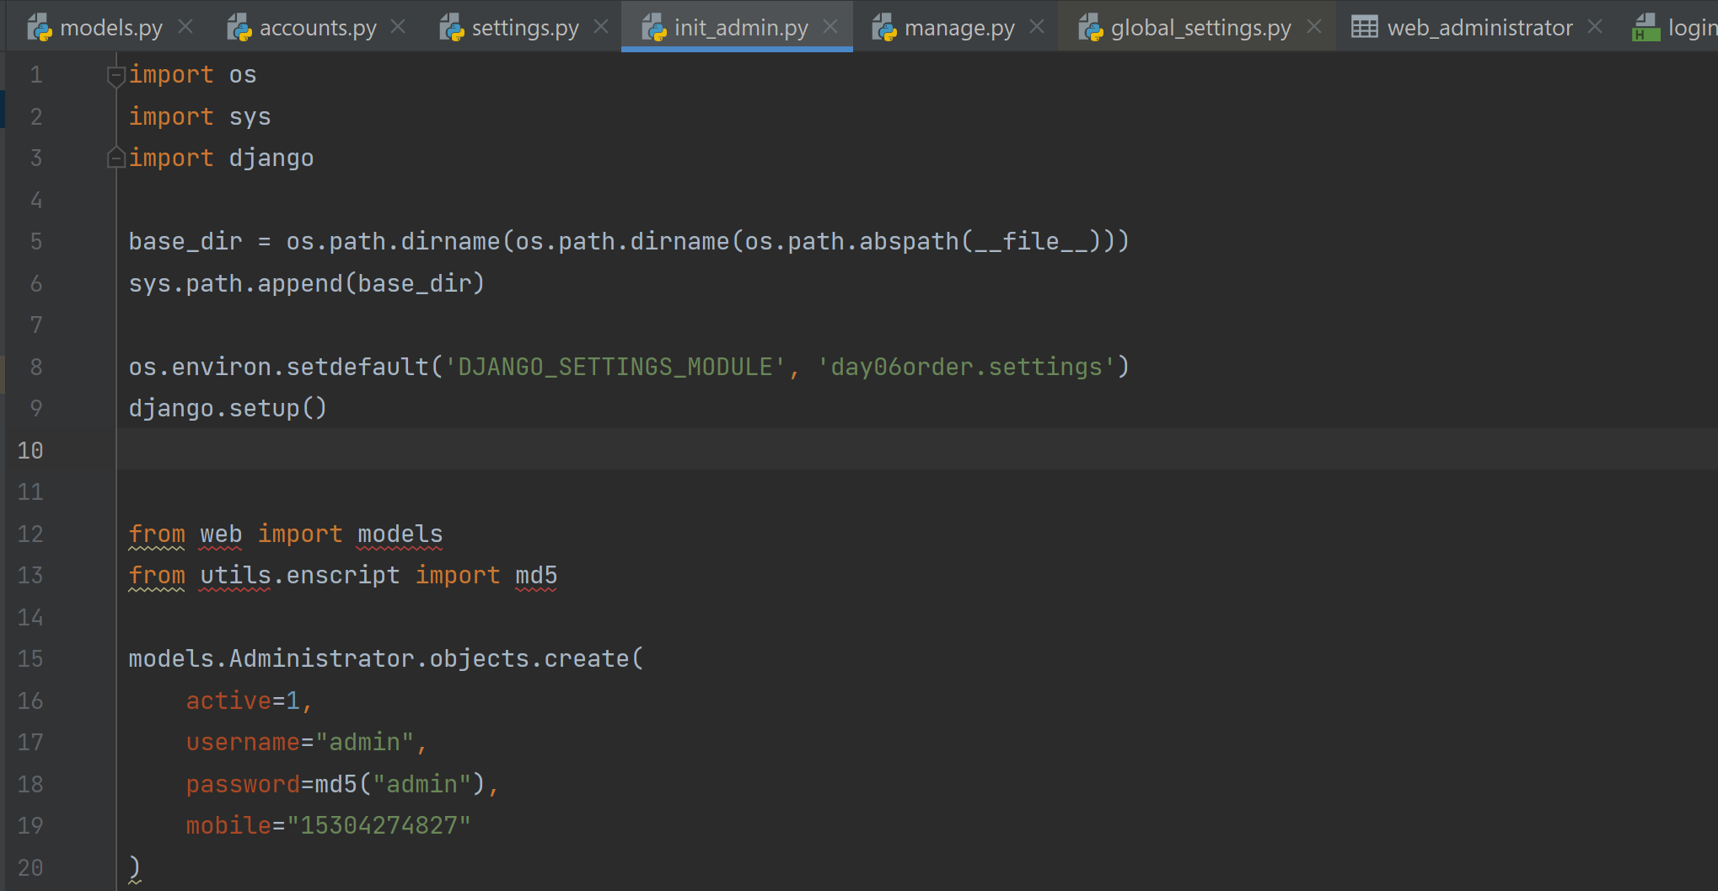Viewport: 1718px width, 891px height.
Task: Click 'os.environ.setdefault' on line 8
Action: [279, 367]
